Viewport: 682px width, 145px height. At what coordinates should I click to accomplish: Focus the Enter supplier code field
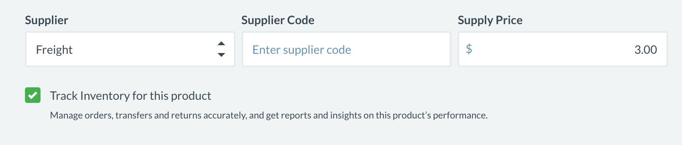(x=346, y=49)
